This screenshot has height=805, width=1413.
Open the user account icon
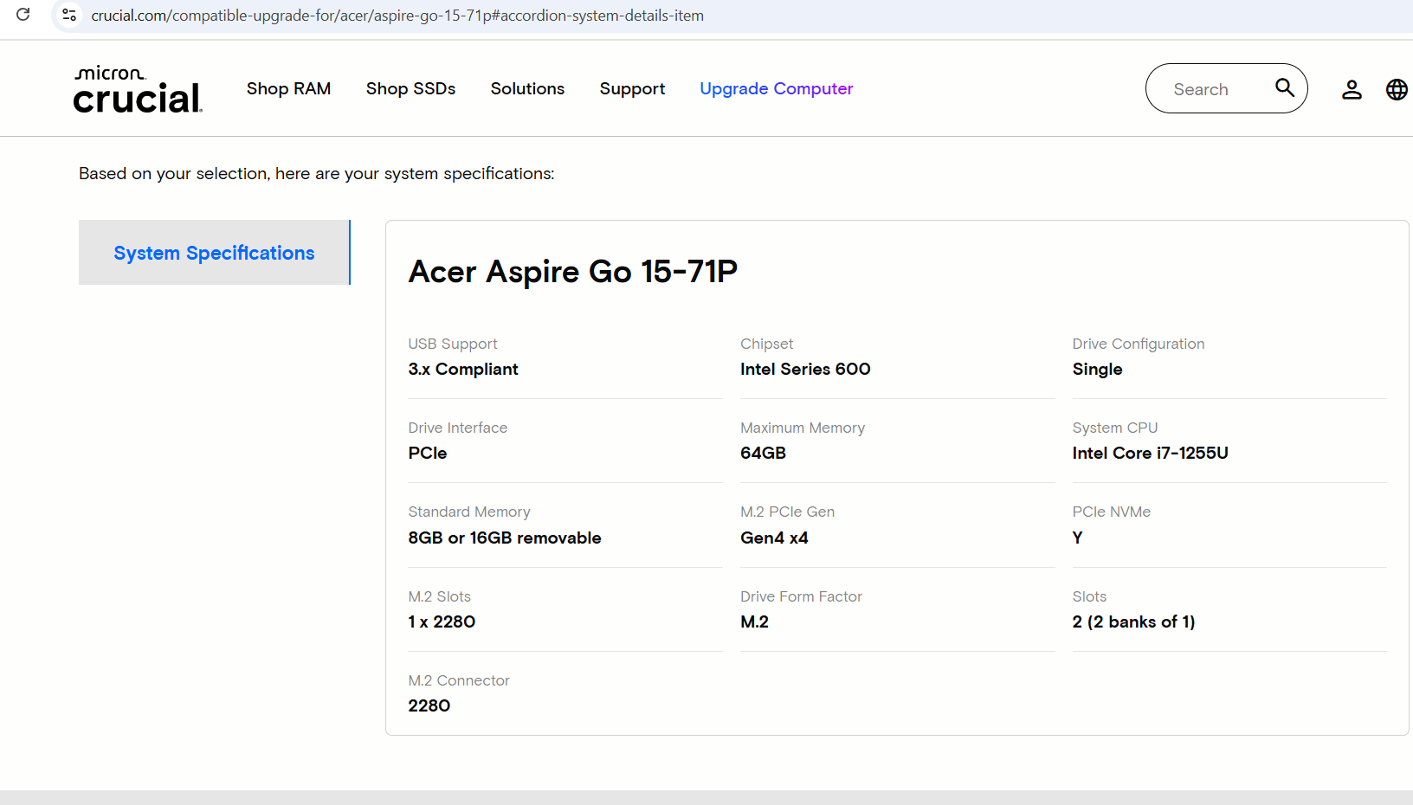(1352, 89)
